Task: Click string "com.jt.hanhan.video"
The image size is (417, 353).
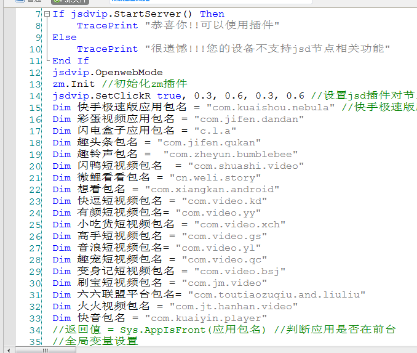Action: [x=234, y=307]
